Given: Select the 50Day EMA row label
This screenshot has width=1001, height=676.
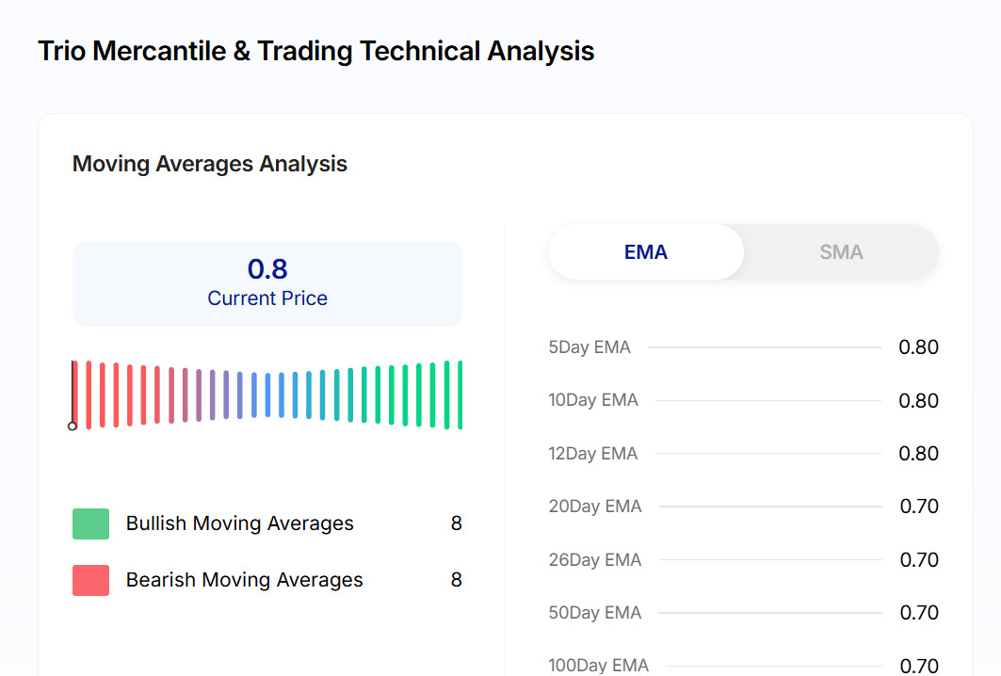Looking at the screenshot, I should coord(594,613).
